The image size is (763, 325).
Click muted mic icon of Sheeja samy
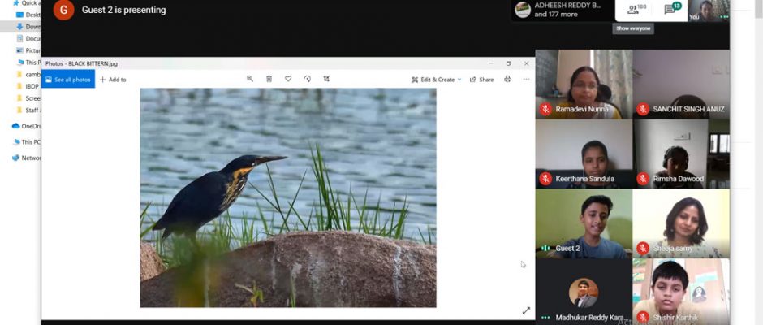pos(643,249)
